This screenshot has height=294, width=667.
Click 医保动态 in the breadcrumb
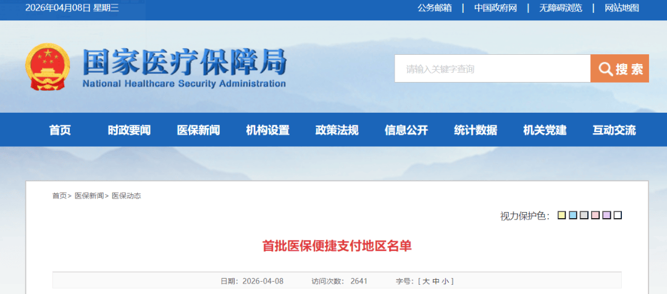126,196
